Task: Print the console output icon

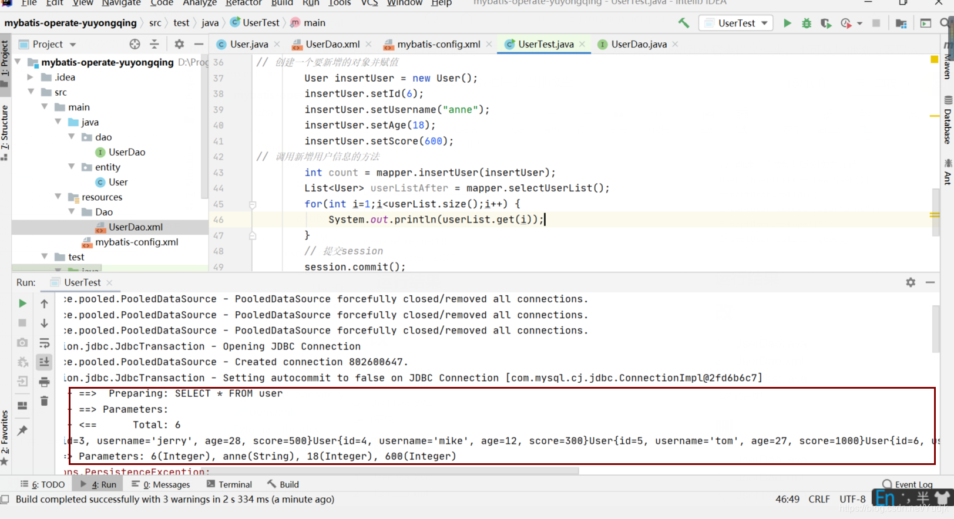Action: pyautogui.click(x=44, y=382)
